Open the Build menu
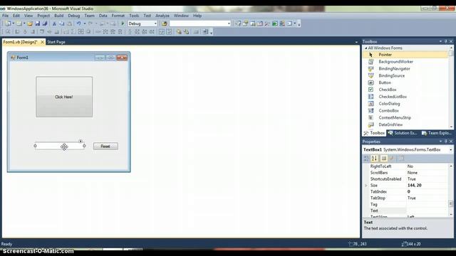This screenshot has width=456, height=256. coord(58,16)
